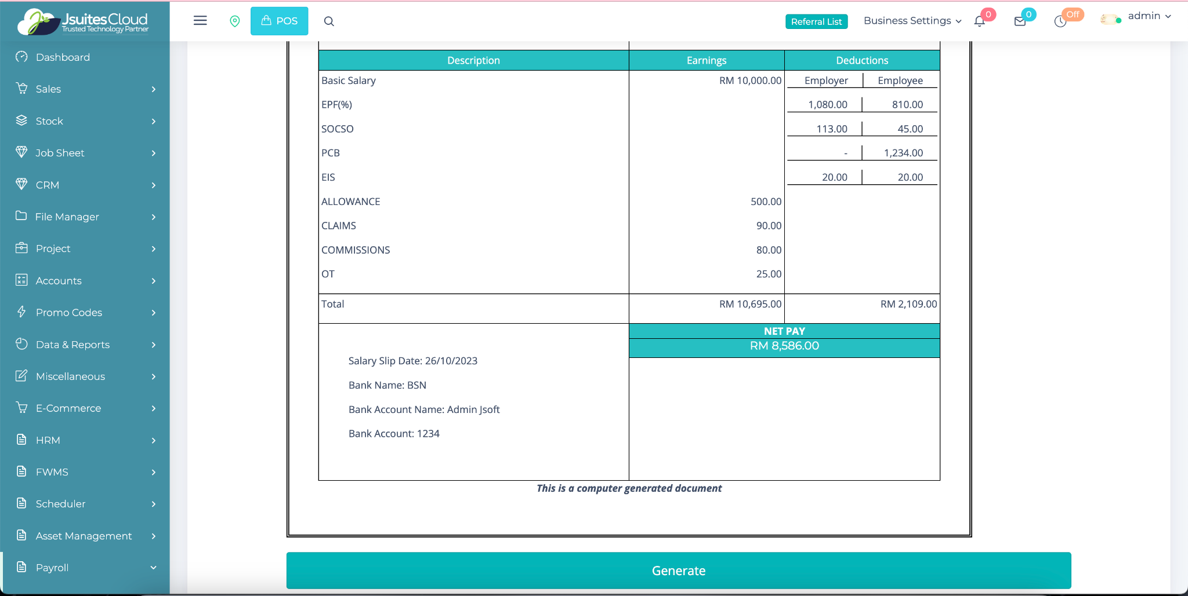Expand the HRM sidebar chevron
The width and height of the screenshot is (1188, 596).
click(x=153, y=440)
